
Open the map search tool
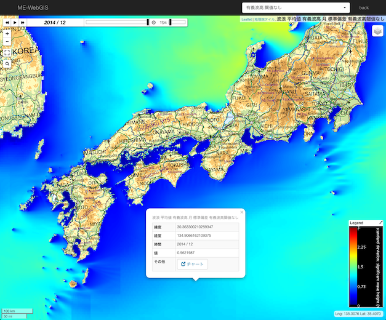tap(7, 63)
